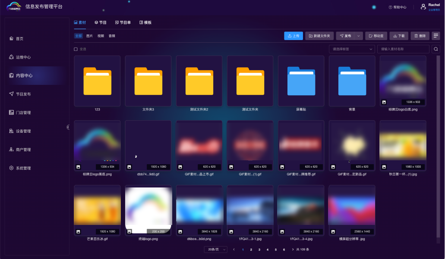Switch to the 模板 tab
This screenshot has height=259, width=445.
click(145, 22)
